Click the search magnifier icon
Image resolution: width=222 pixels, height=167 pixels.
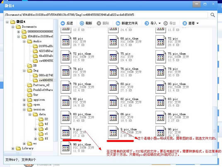coord(212,15)
